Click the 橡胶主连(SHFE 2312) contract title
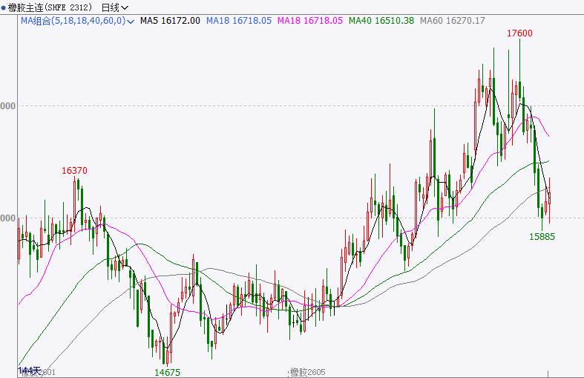Image resolution: width=584 pixels, height=378 pixels. (x=48, y=7)
